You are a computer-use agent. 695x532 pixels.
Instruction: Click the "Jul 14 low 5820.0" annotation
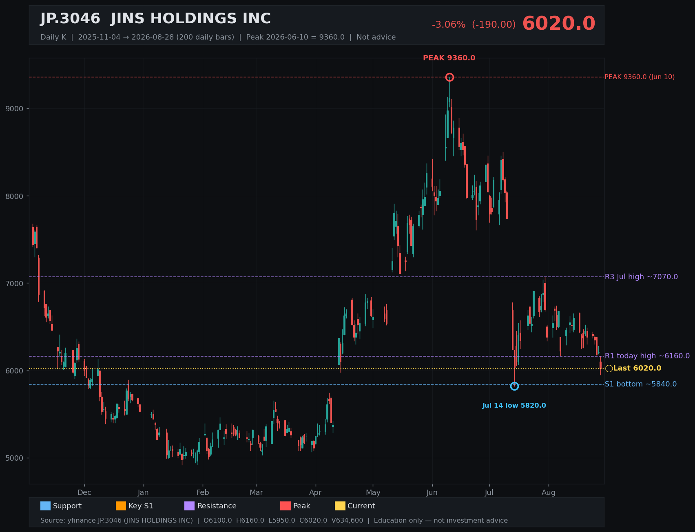[x=514, y=406]
